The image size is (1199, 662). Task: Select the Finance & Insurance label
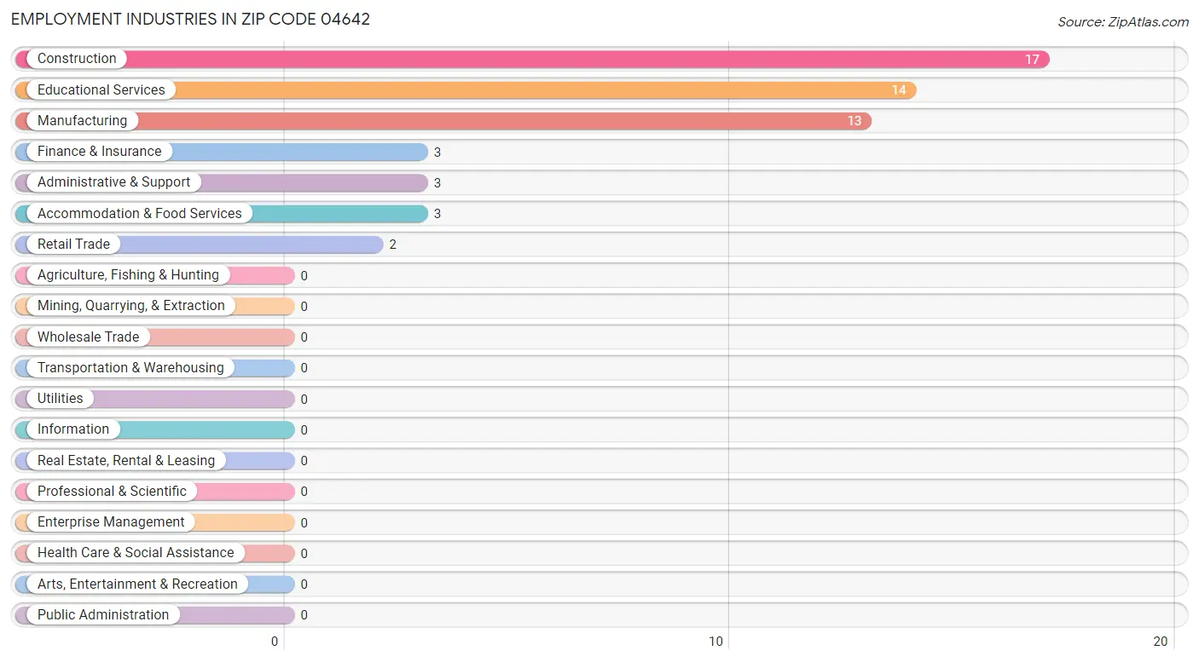click(99, 152)
